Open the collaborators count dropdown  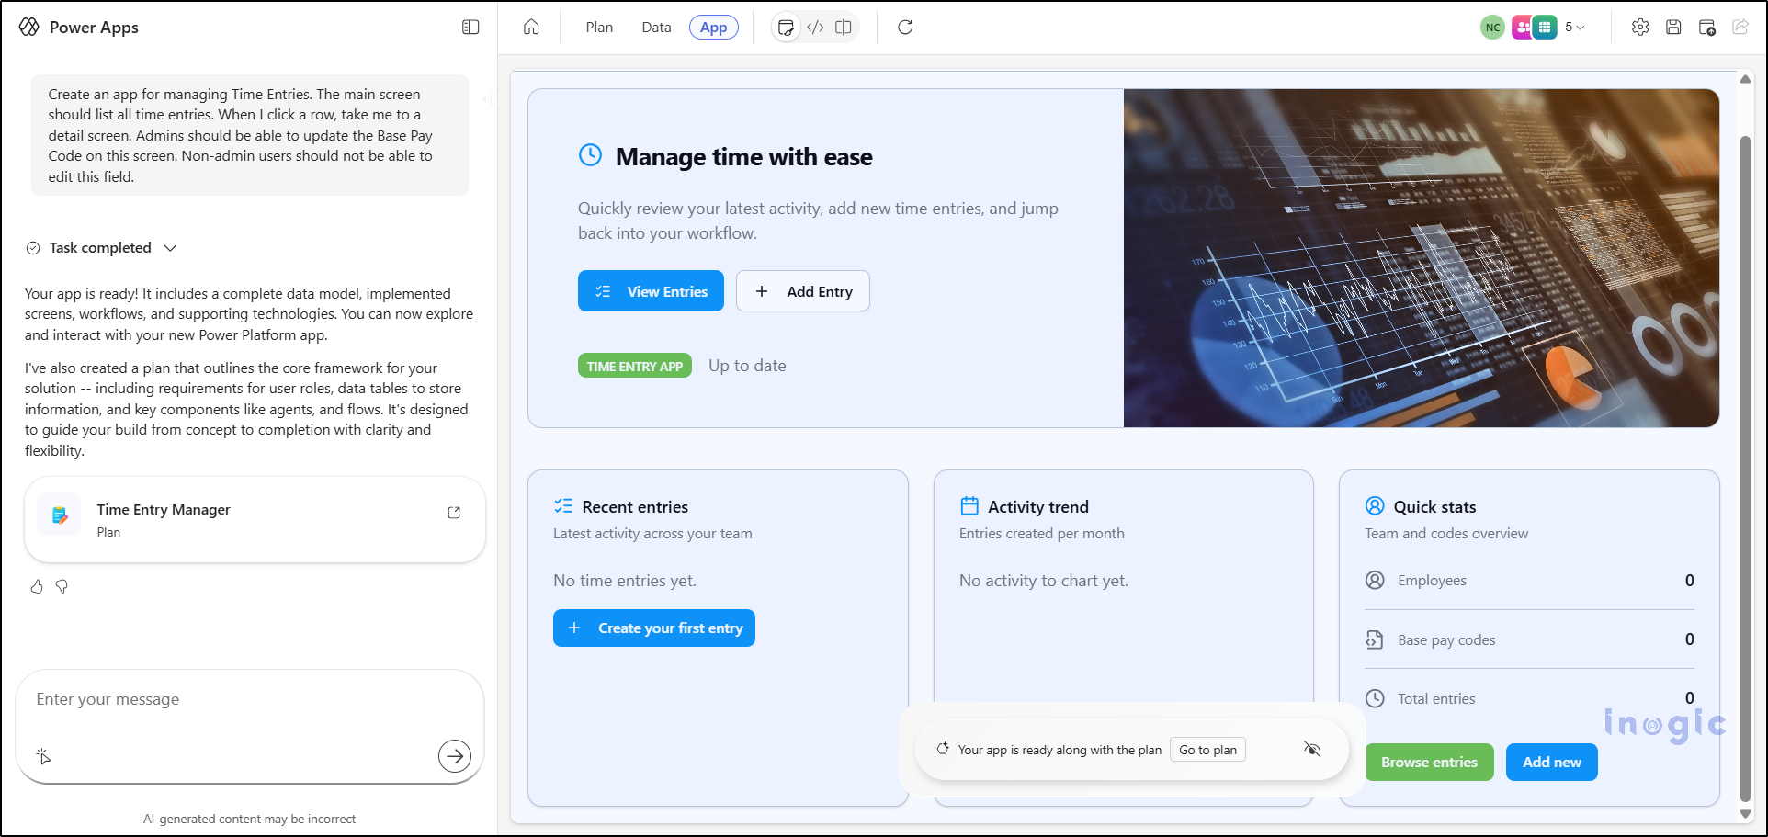point(1575,28)
